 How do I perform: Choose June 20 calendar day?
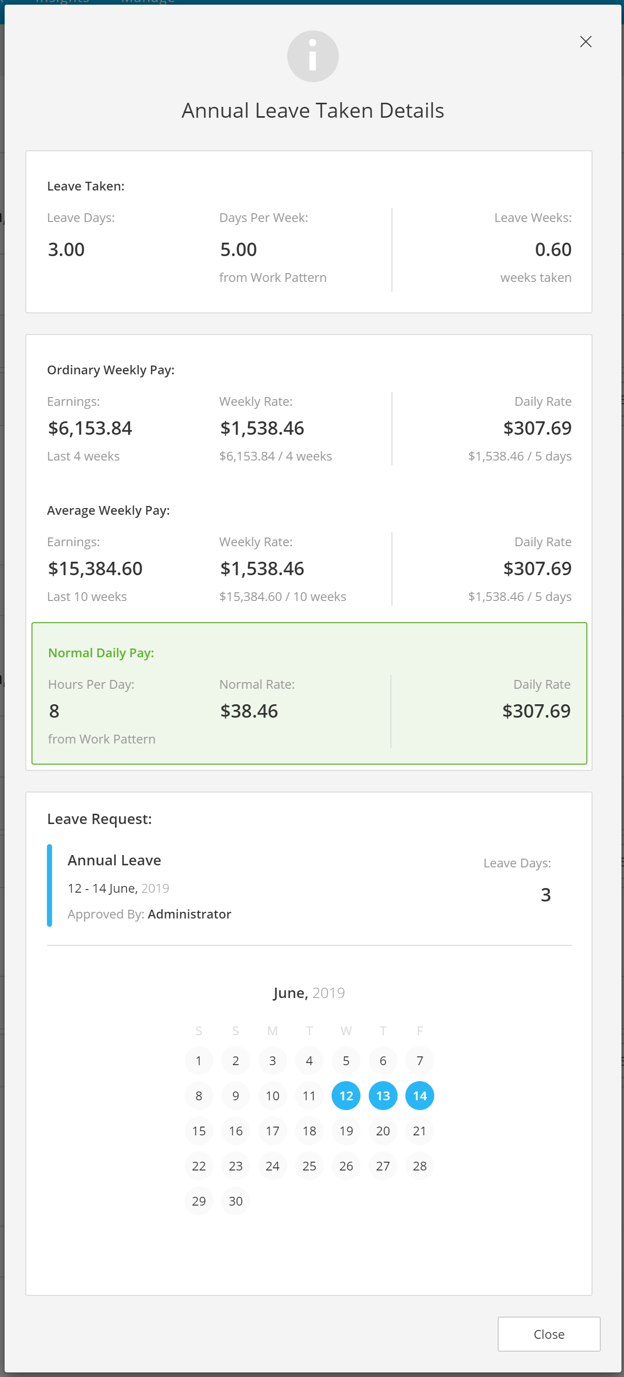pyautogui.click(x=382, y=1131)
